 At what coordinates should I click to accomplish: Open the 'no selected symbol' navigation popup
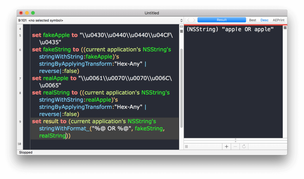pyautogui.click(x=46, y=20)
